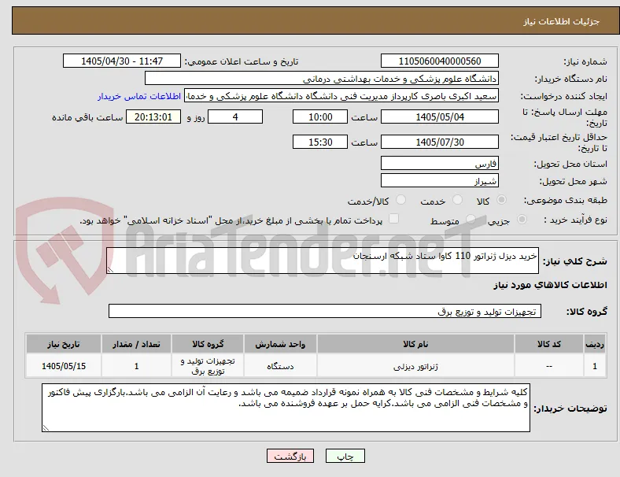Click the table cell دستگاه

[280, 366]
